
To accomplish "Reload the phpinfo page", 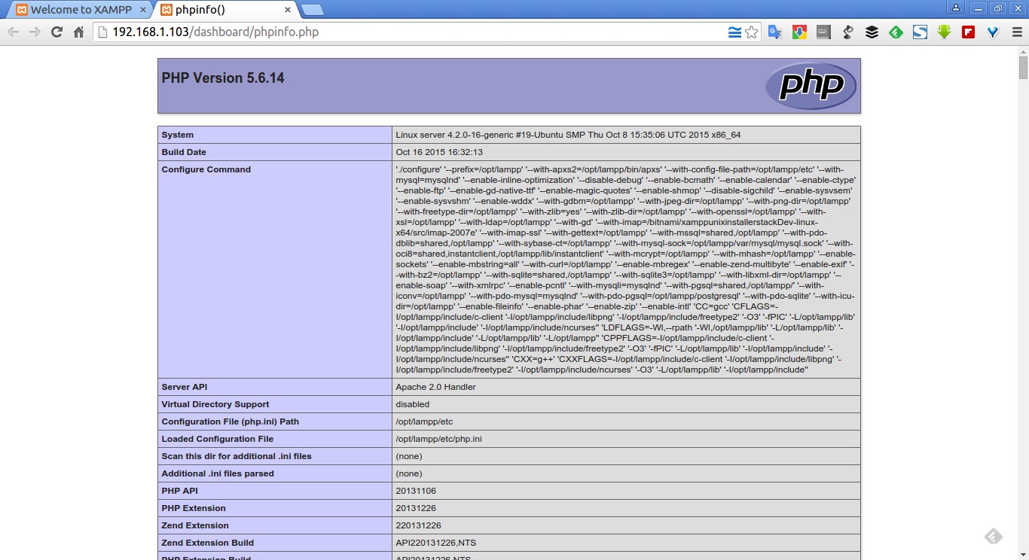I will (56, 32).
